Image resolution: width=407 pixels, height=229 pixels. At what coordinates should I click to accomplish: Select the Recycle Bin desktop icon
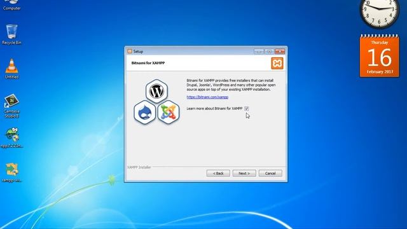(x=11, y=34)
